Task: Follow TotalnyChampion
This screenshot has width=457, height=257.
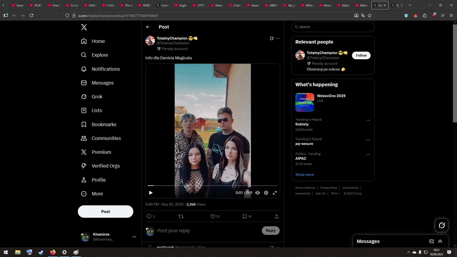Action: tap(361, 55)
